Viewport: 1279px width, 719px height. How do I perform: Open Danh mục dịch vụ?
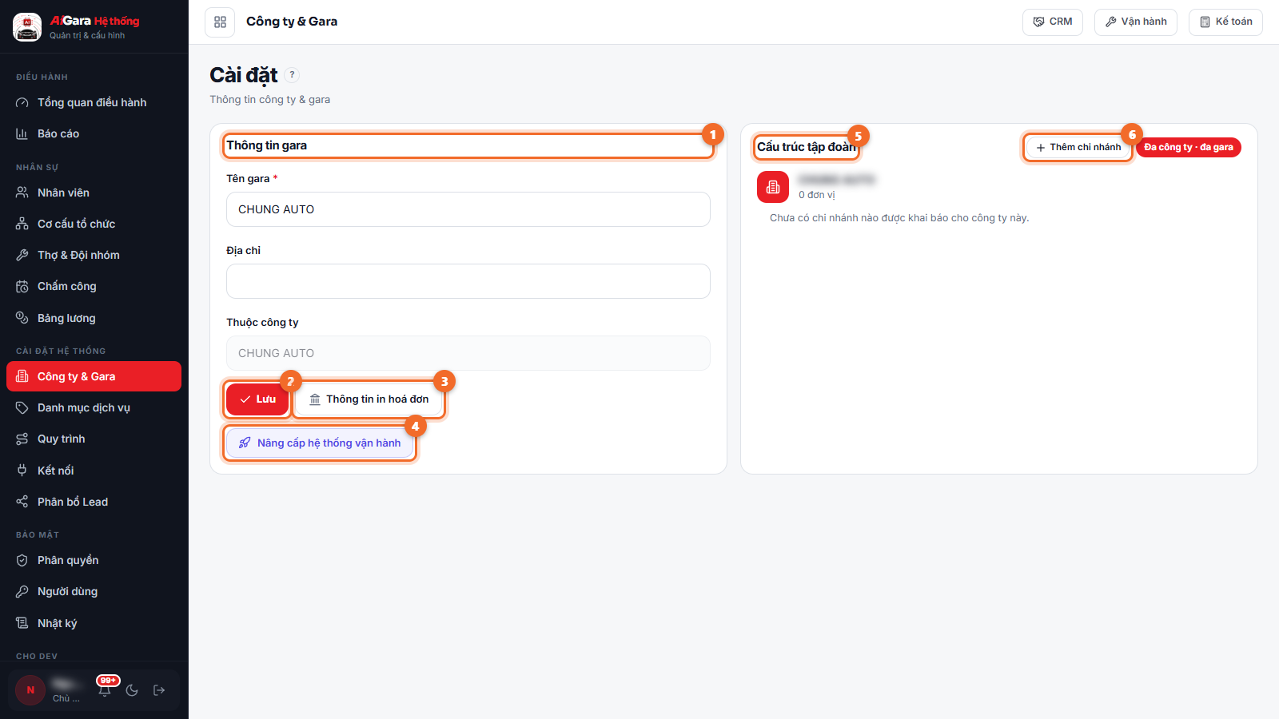click(94, 407)
